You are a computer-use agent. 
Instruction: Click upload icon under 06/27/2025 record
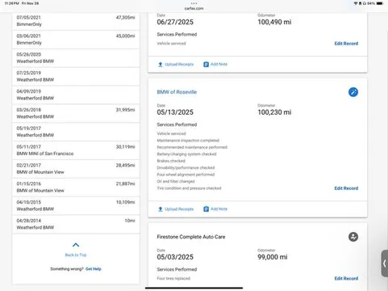click(x=161, y=65)
